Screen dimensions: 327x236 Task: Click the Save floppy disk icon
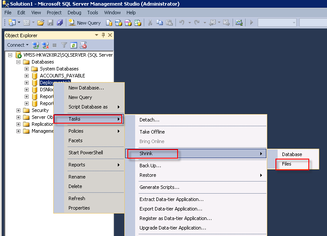coord(50,22)
